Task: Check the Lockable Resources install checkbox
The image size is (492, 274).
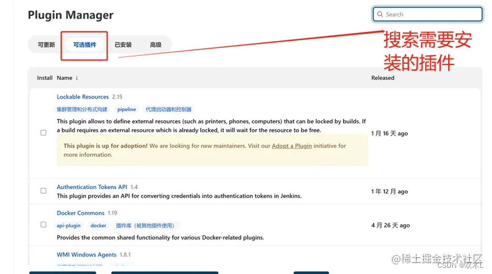Action: pyautogui.click(x=43, y=133)
